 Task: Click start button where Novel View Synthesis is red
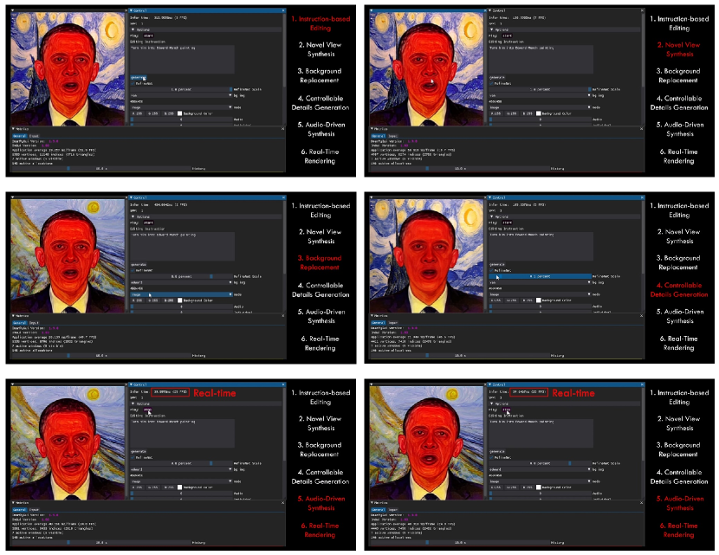point(507,35)
